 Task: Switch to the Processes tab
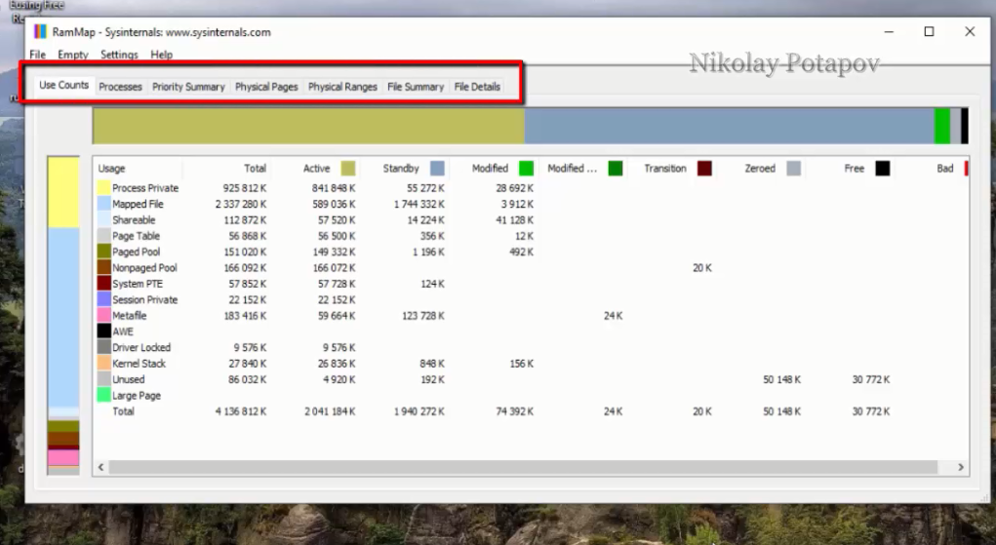point(120,87)
